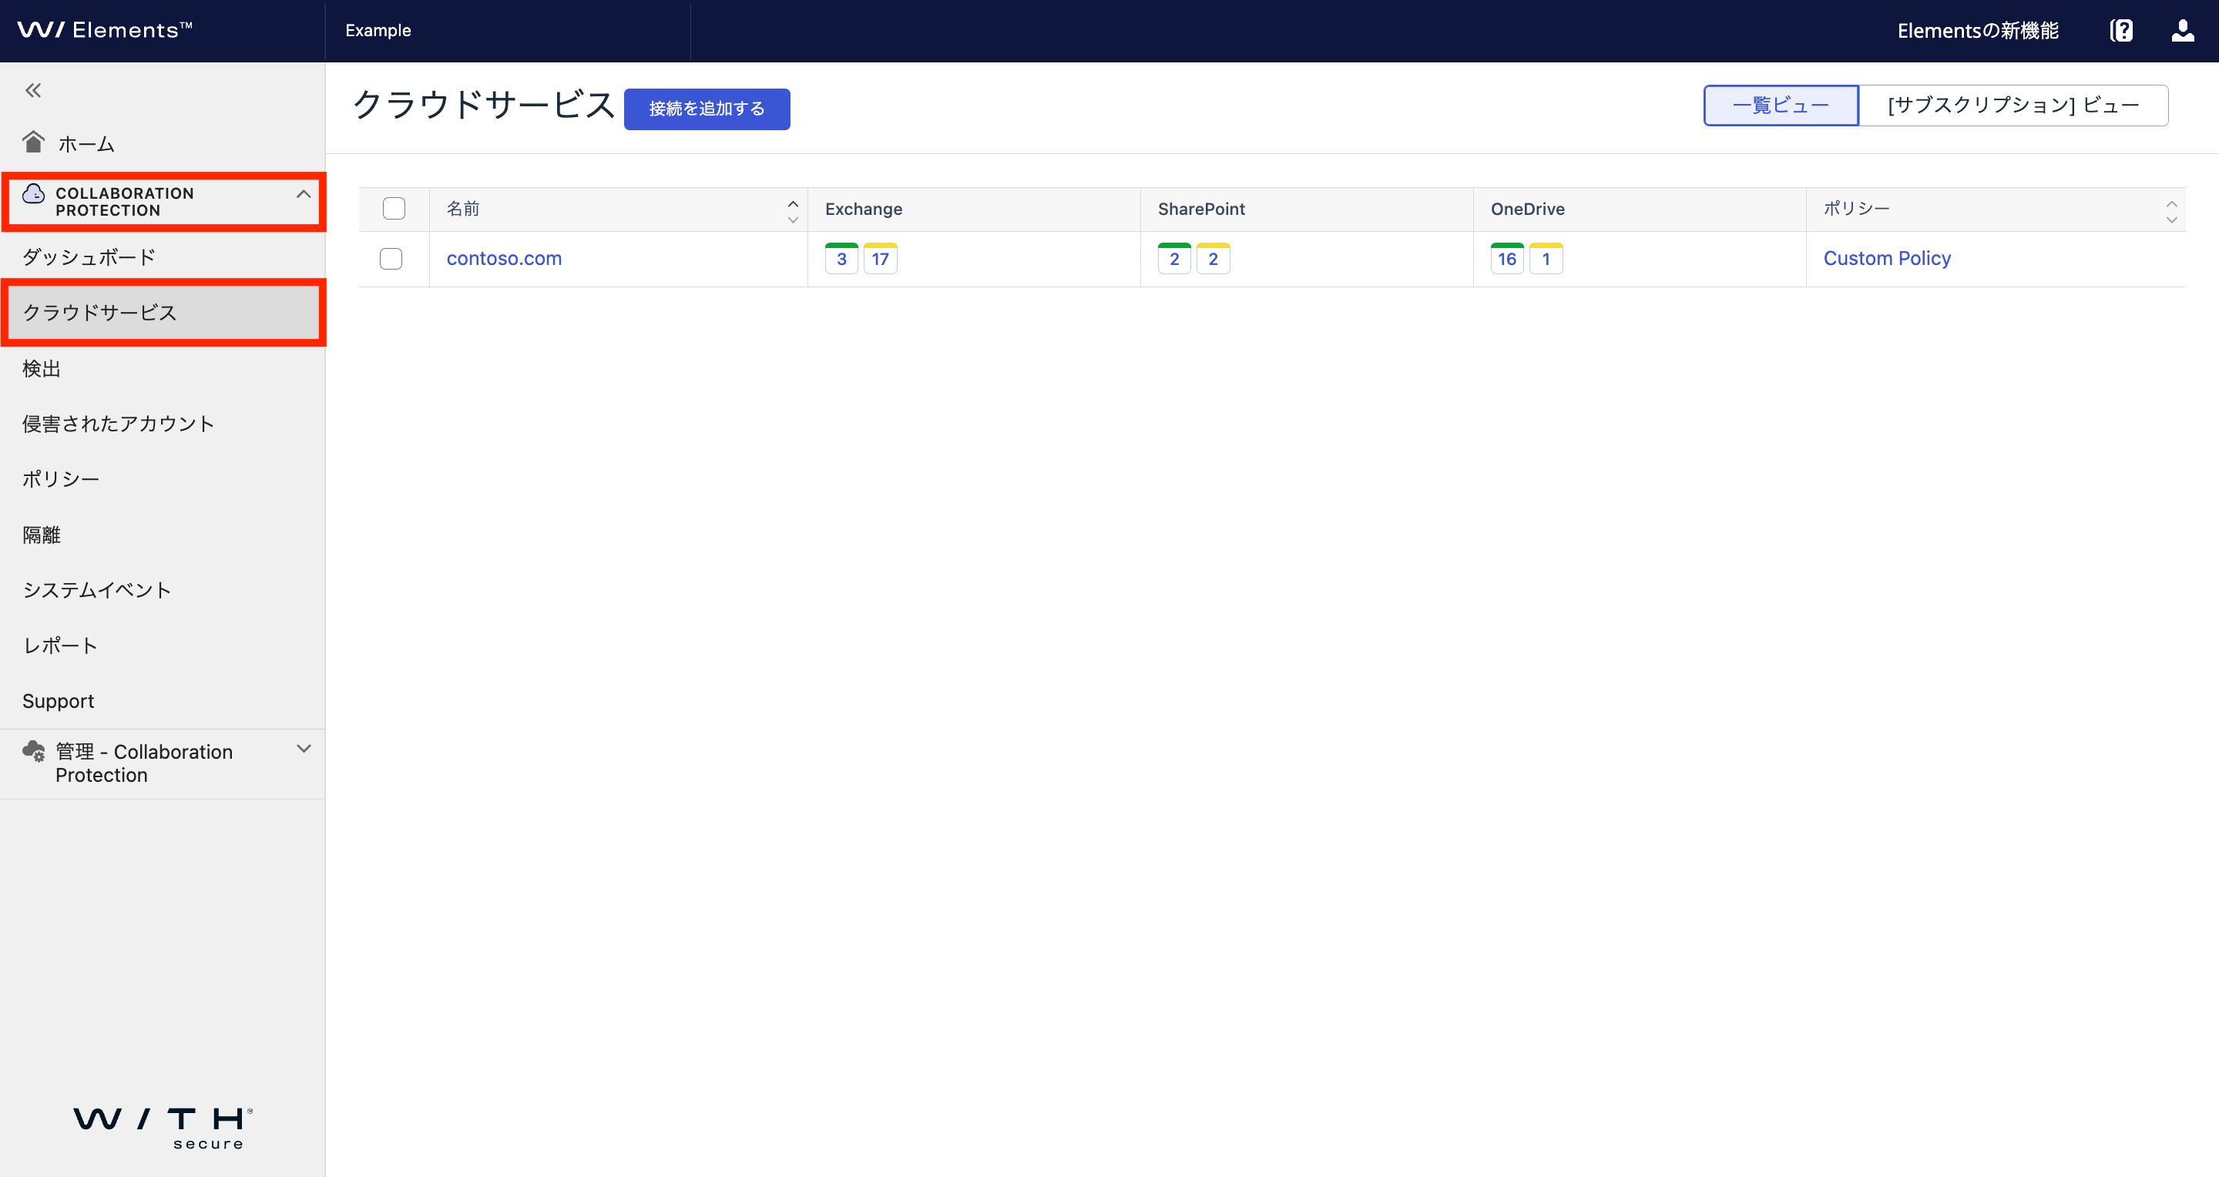Screen dimensions: 2219x1177
Task: Click the Exchange yellow badge 17
Action: pos(879,258)
